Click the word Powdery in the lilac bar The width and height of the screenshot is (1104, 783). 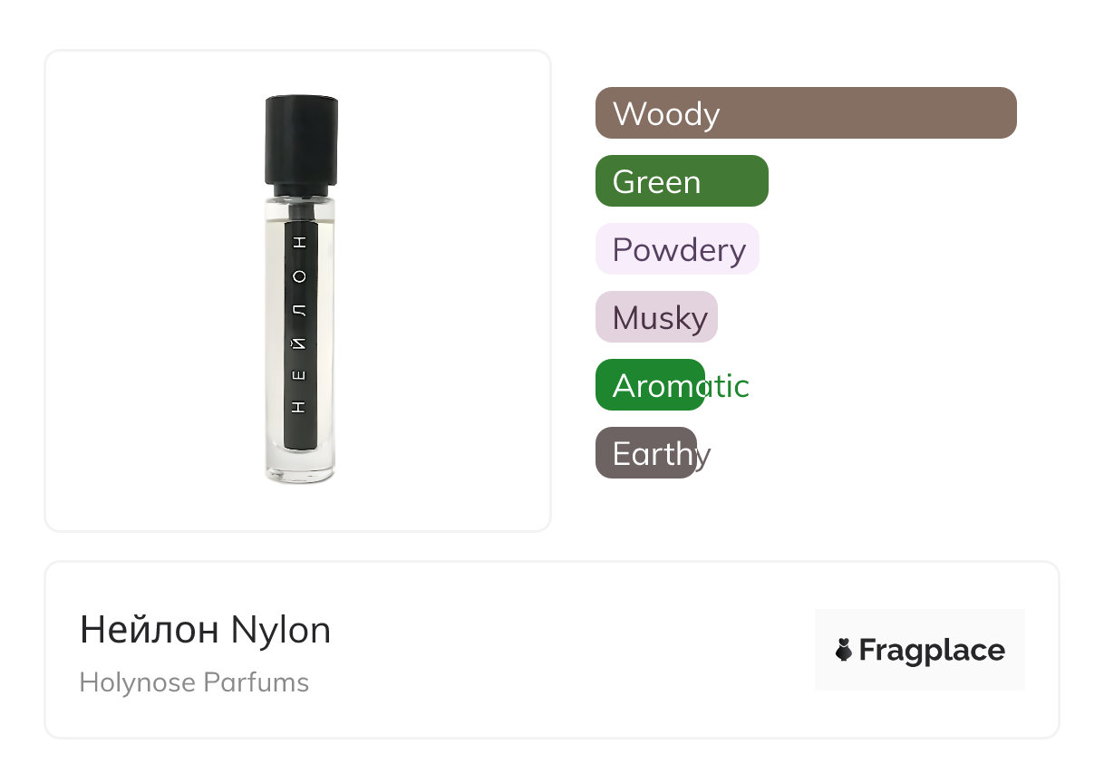(x=679, y=250)
